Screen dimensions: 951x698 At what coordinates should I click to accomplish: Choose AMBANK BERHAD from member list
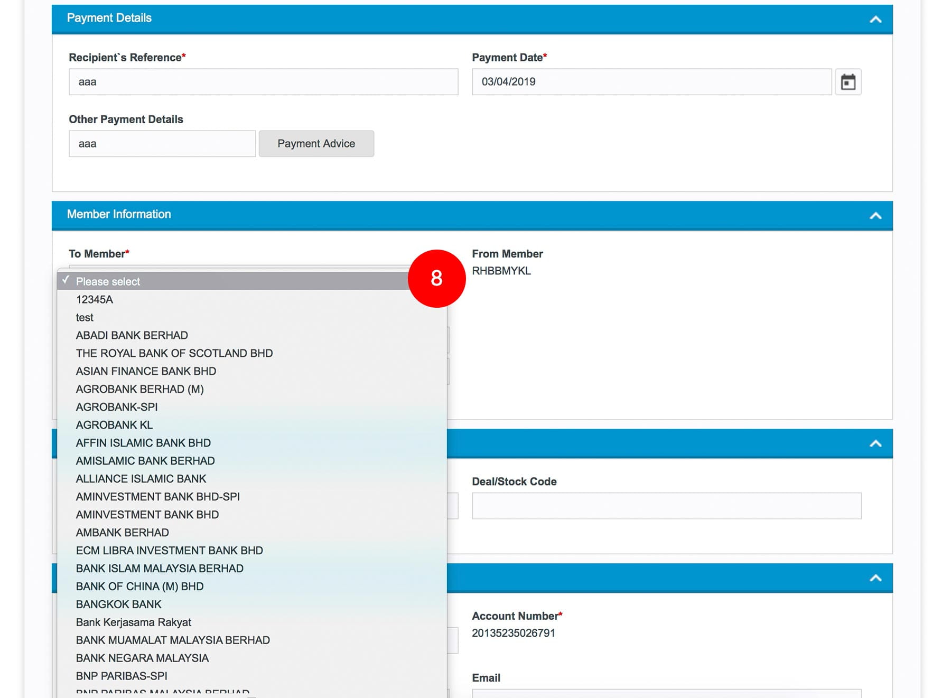[x=123, y=532]
